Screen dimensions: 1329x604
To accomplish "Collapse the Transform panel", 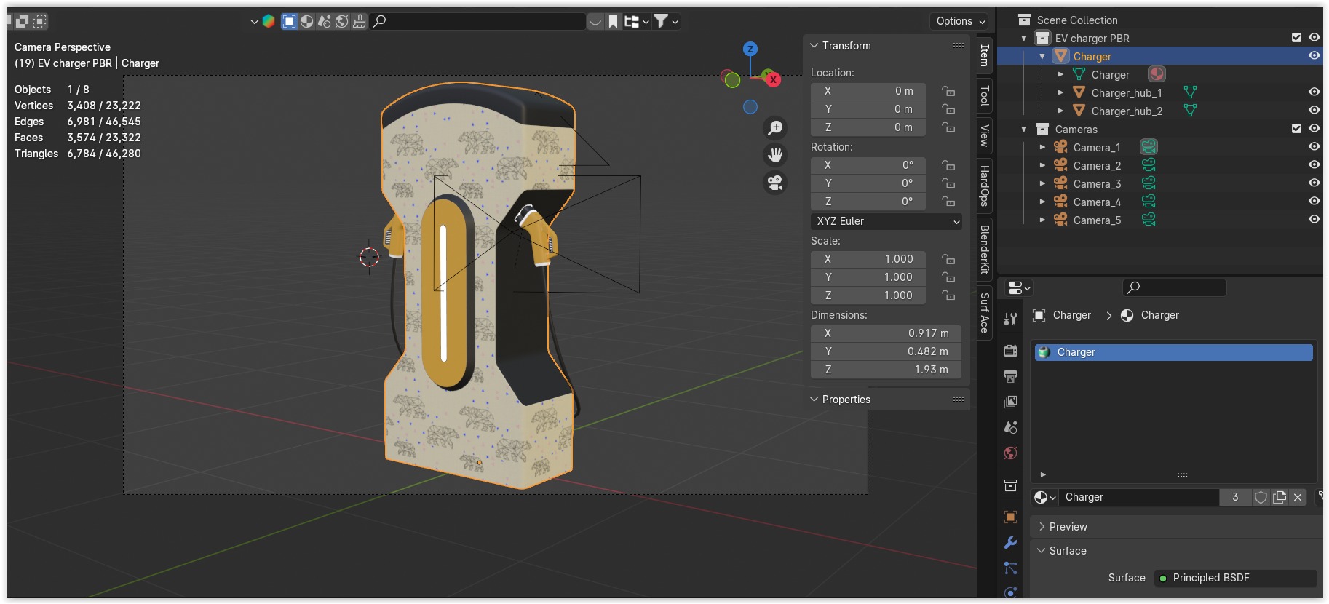I will [x=814, y=46].
